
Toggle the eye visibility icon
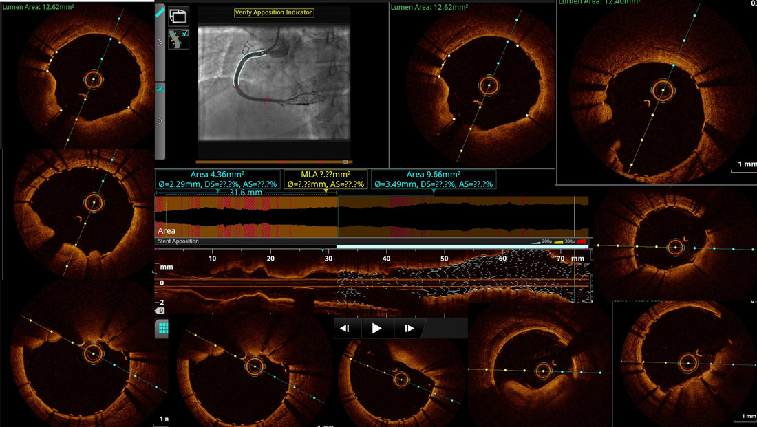point(160,89)
